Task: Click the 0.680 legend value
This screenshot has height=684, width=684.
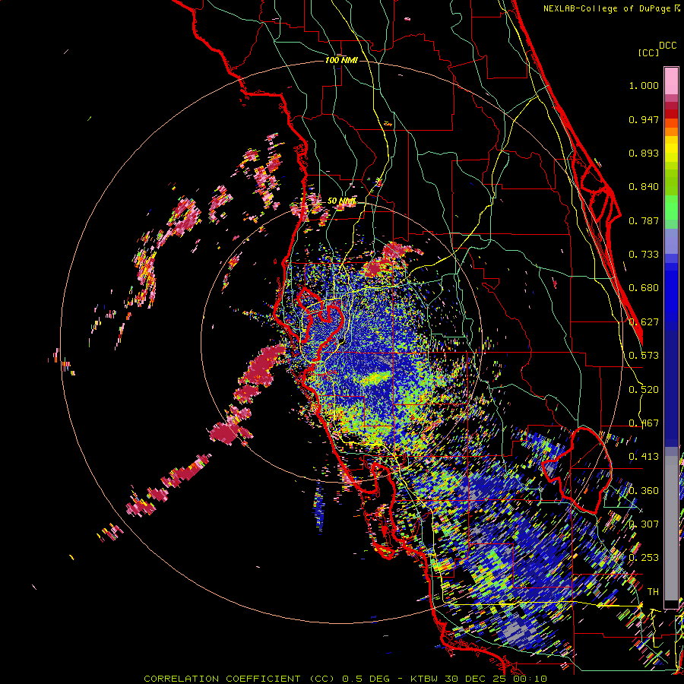Action: click(644, 288)
